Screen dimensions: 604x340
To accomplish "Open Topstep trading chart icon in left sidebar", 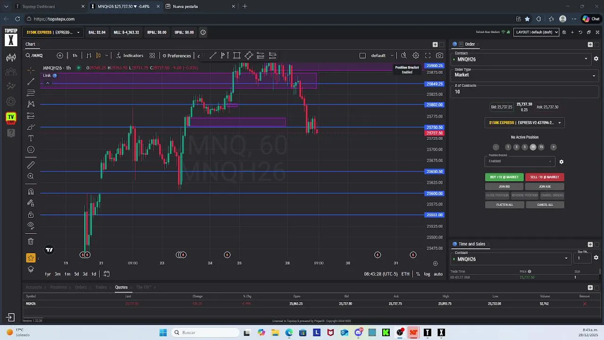I will pyautogui.click(x=11, y=58).
